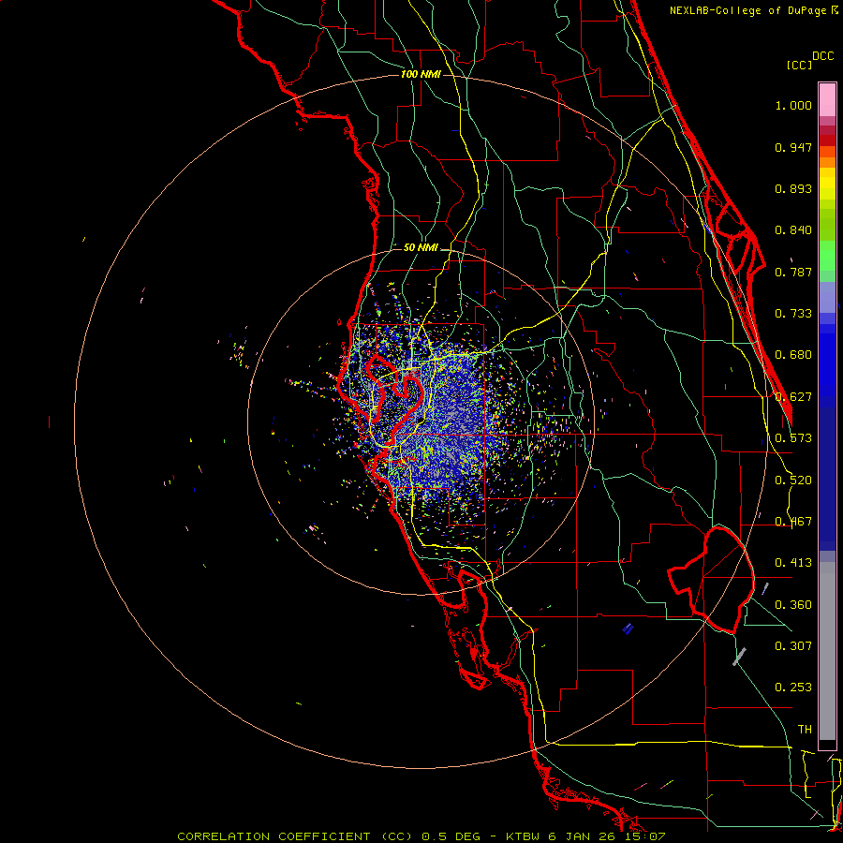The width and height of the screenshot is (843, 843).
Task: Pick the red swatch on the color scale
Action: tap(827, 140)
